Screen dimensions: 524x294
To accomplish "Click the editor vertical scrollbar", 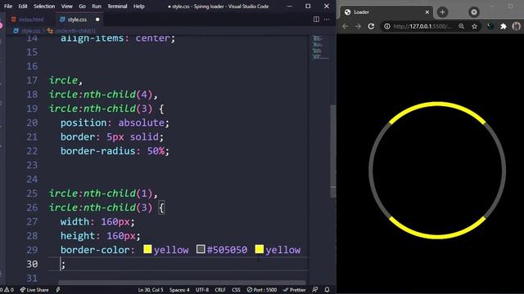I will (x=333, y=152).
